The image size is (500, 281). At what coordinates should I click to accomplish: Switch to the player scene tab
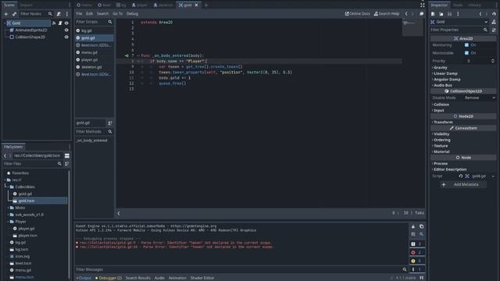(x=140, y=5)
